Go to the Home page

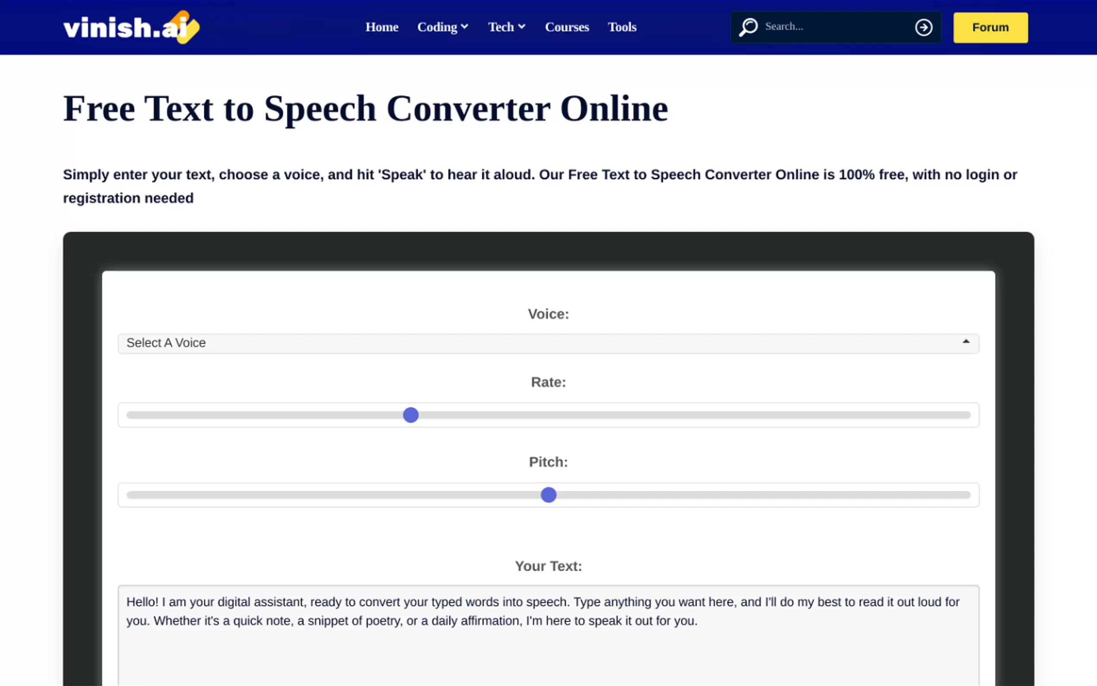tap(382, 27)
